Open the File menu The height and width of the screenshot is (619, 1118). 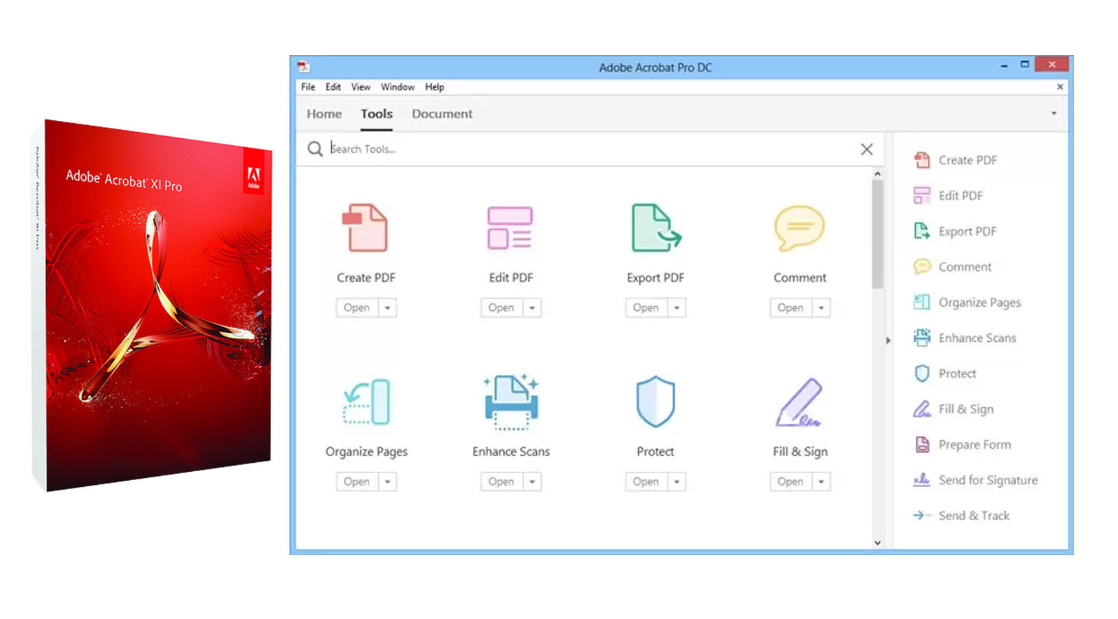coord(308,87)
